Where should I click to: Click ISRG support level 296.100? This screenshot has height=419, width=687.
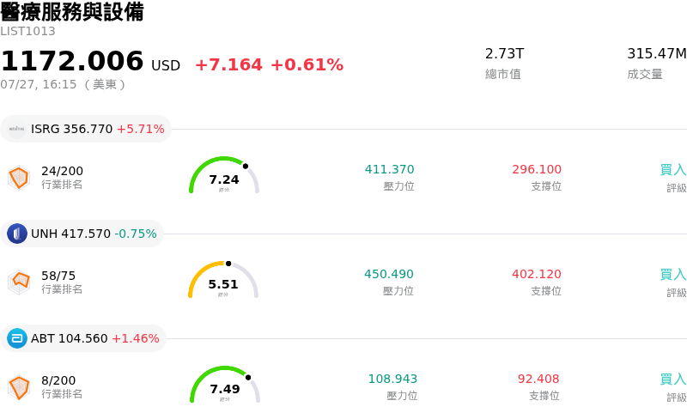pyautogui.click(x=537, y=169)
